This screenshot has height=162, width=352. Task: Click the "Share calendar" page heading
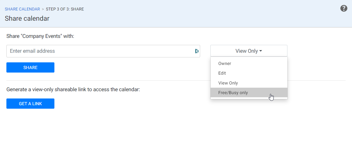(27, 19)
